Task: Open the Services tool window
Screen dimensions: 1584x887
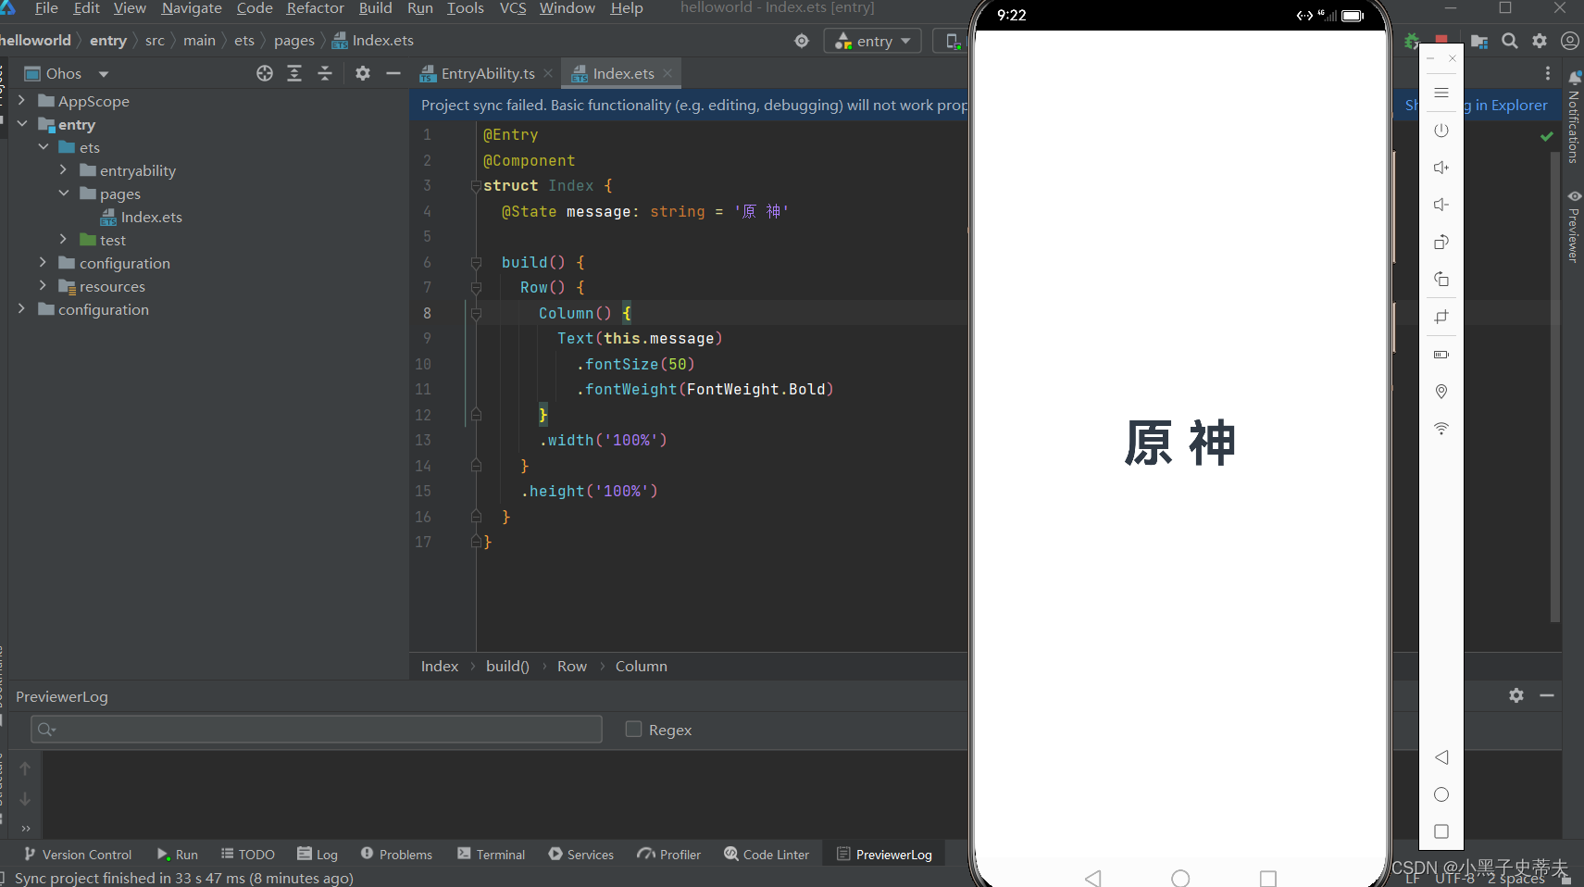Action: (581, 854)
